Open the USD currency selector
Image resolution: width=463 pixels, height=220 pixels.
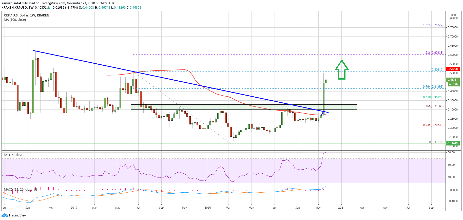(453, 15)
